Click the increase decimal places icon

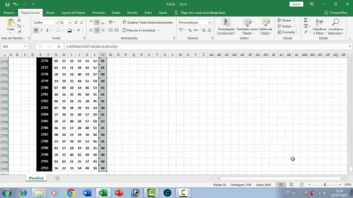[x=204, y=30]
